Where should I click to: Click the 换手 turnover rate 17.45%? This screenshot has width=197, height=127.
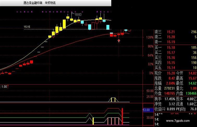[x=170, y=99]
